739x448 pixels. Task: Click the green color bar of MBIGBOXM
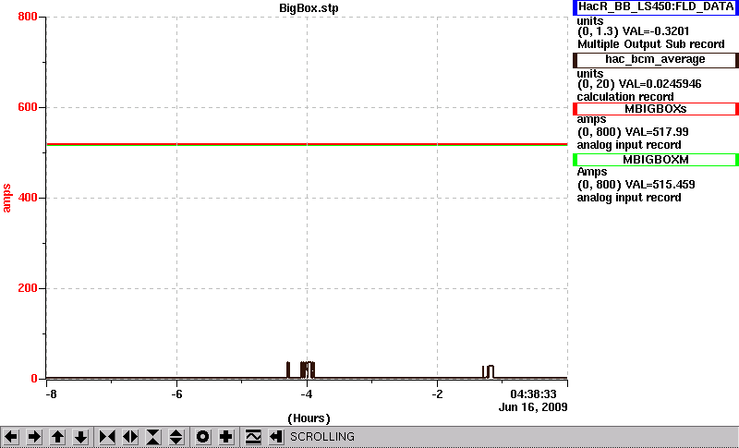point(575,160)
